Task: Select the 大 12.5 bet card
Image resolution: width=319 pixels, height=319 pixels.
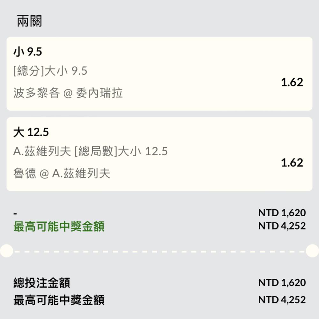Action: click(159, 154)
